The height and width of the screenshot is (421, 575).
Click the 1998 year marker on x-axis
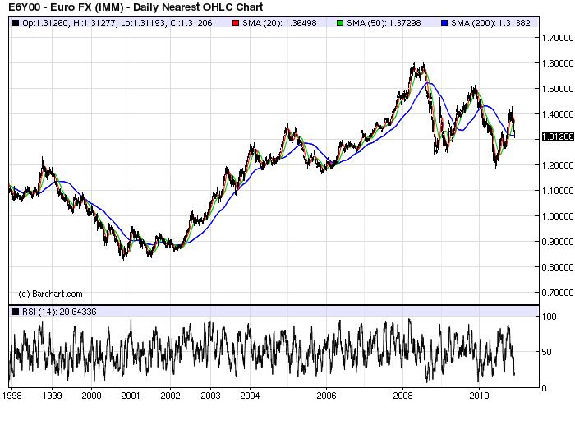click(x=12, y=396)
